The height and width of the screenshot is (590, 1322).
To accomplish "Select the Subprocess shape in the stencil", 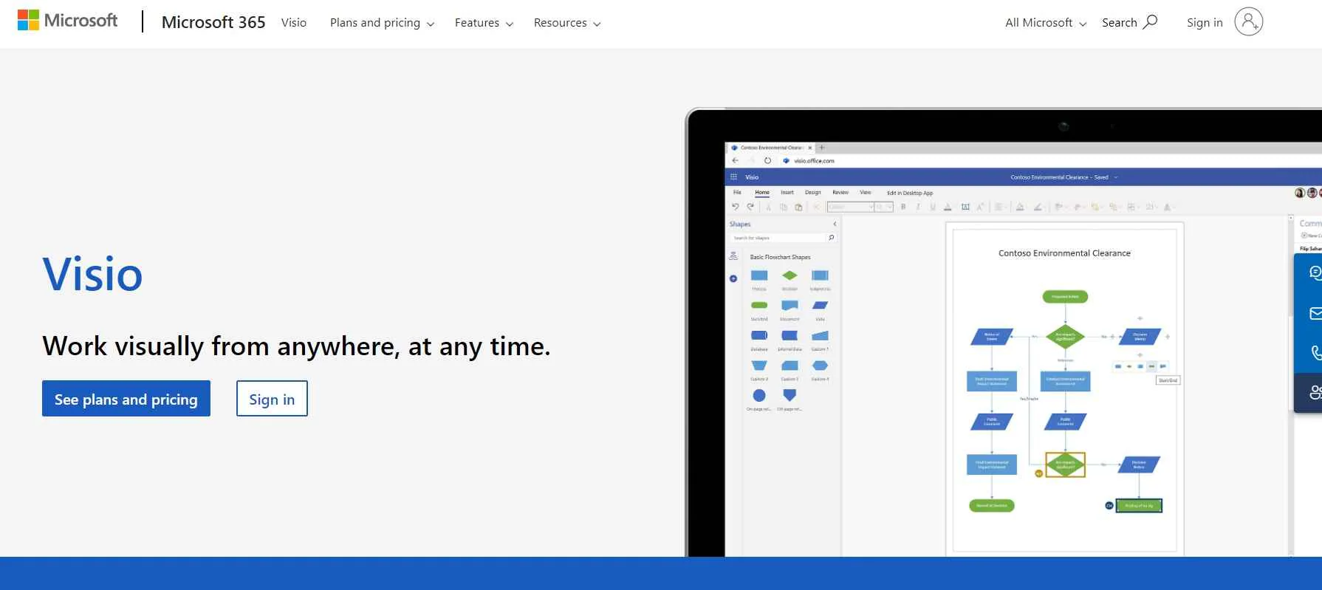I will (x=820, y=275).
